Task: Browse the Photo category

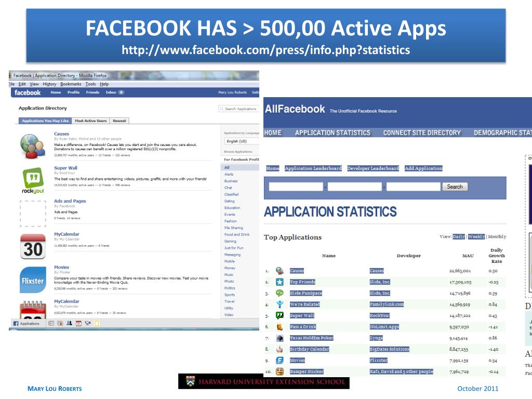Action: [x=229, y=281]
